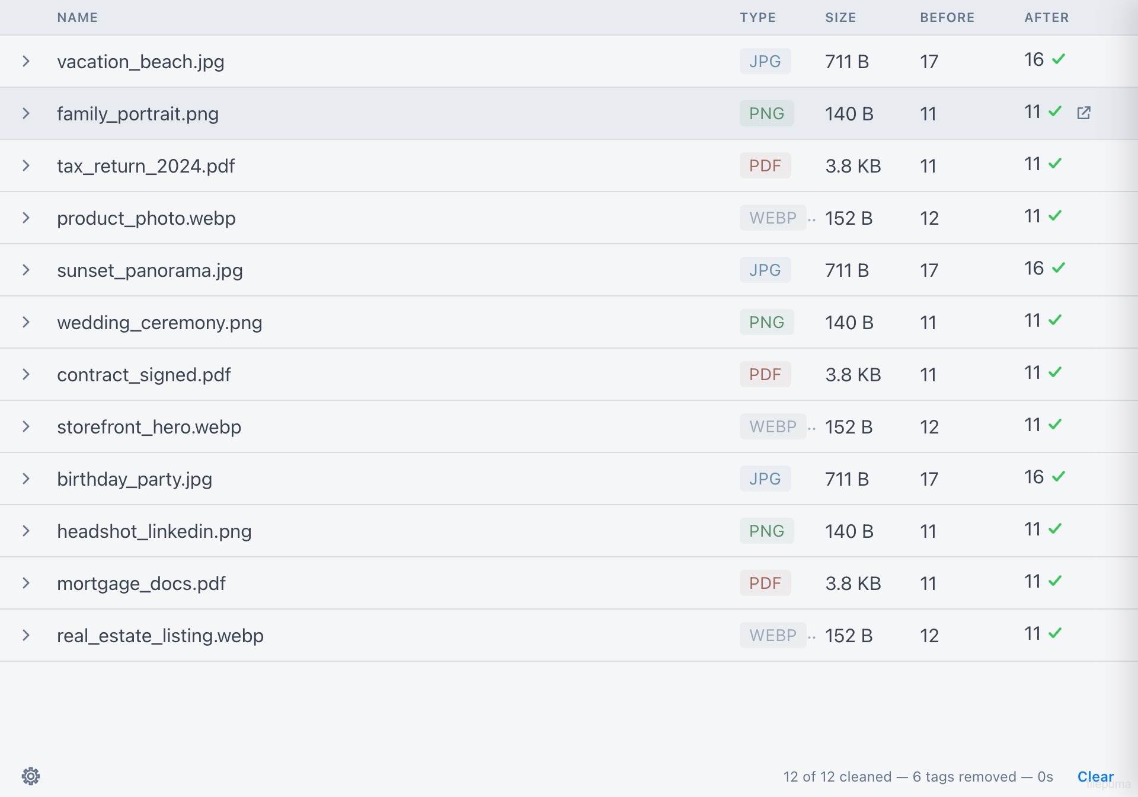Click the Type column header
Viewport: 1138px width, 797px height.
coord(757,17)
